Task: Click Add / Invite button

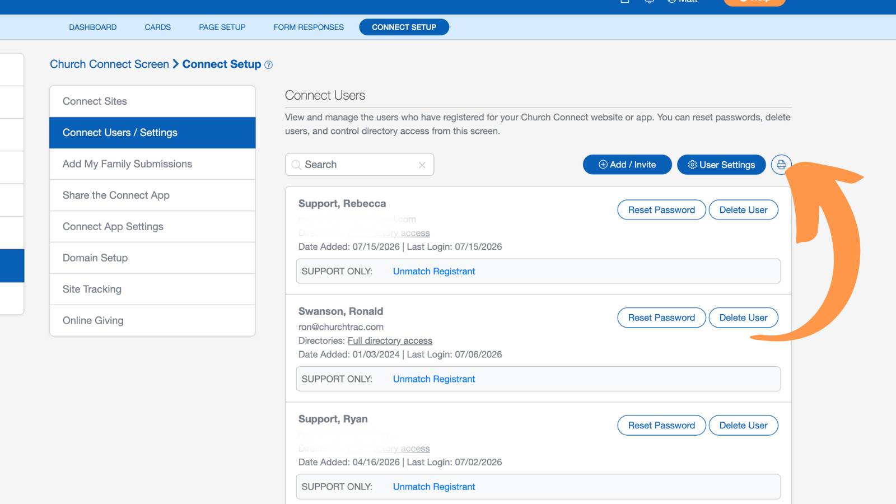Action: pos(627,165)
